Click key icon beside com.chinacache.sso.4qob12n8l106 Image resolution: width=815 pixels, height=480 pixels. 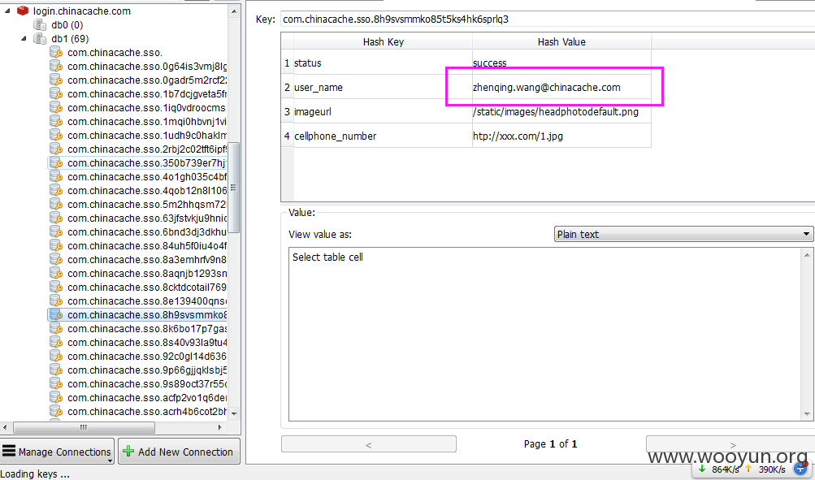(56, 190)
